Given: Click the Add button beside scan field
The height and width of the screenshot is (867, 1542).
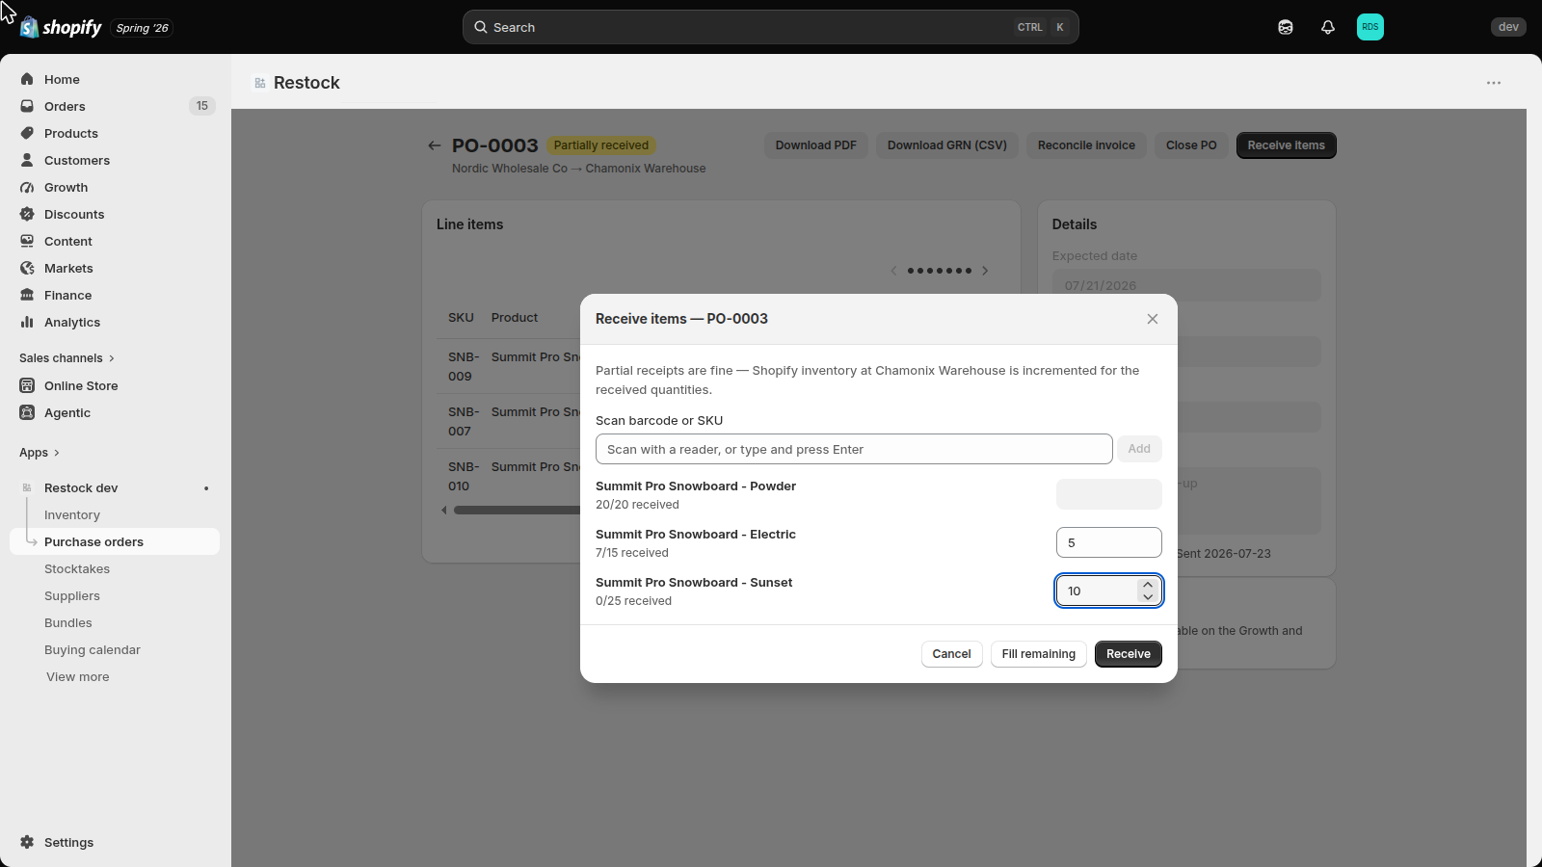Looking at the screenshot, I should tap(1139, 449).
